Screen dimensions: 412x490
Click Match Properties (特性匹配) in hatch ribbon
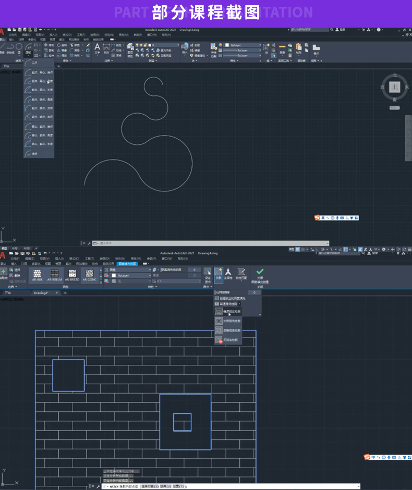241,274
